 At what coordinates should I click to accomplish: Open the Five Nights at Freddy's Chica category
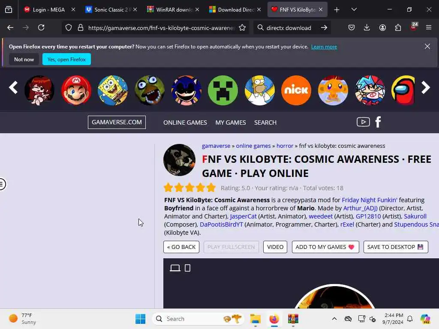click(x=150, y=90)
